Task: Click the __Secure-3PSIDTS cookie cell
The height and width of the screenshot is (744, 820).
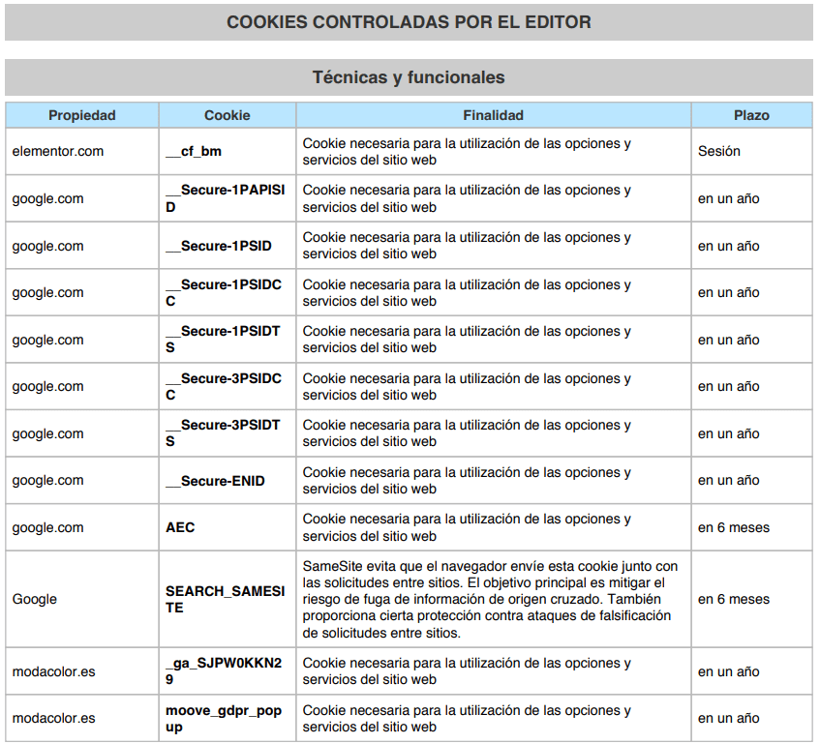Action: click(224, 433)
